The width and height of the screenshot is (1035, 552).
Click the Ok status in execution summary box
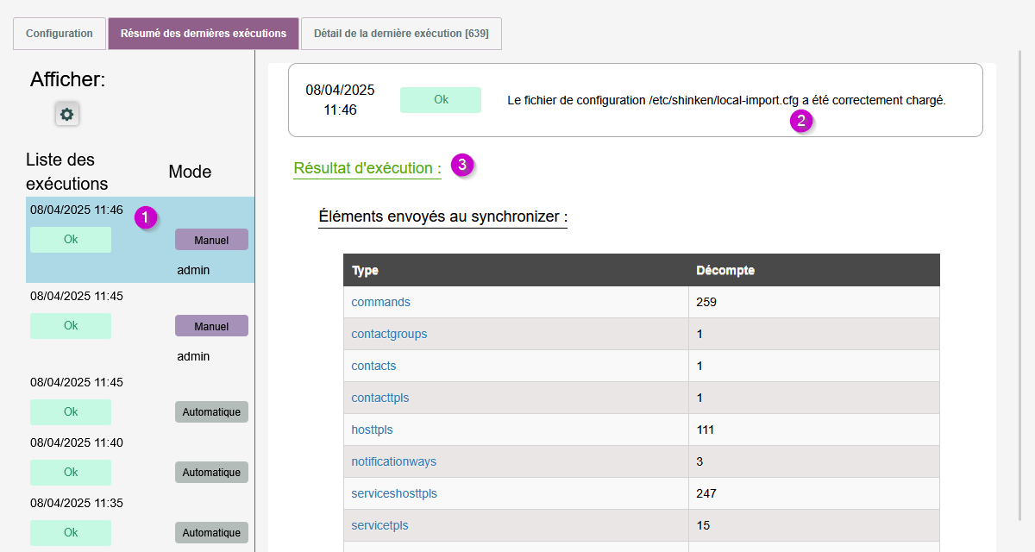(x=441, y=100)
